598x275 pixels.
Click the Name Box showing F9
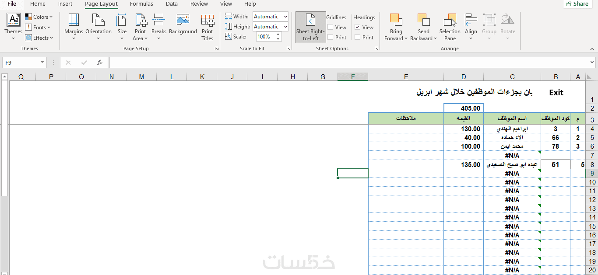click(21, 63)
